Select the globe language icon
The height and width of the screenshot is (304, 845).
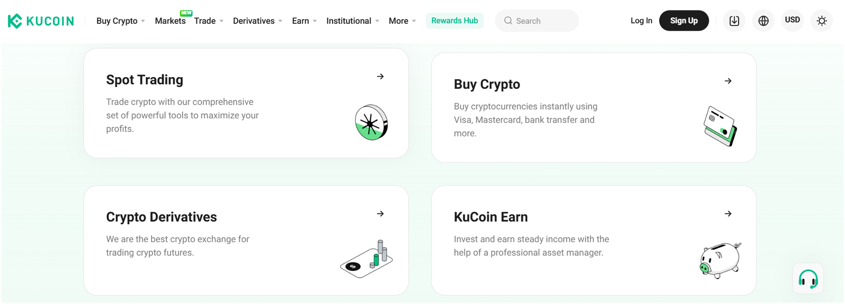tap(763, 21)
